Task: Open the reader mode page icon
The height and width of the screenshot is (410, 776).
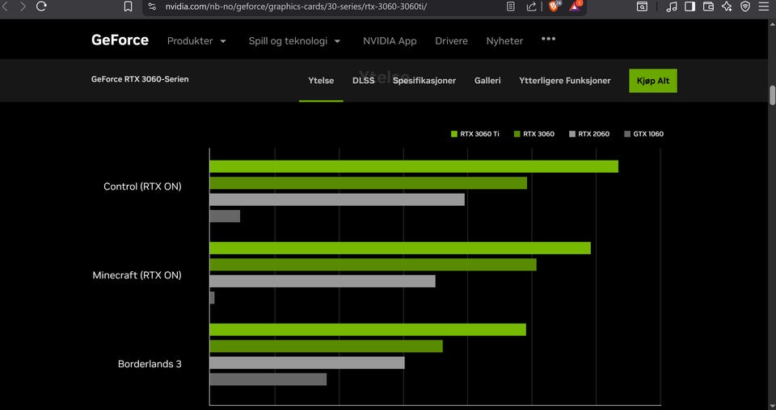Action: tap(510, 6)
